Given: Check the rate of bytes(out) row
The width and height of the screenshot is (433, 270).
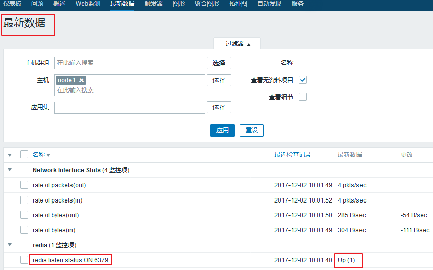Looking at the screenshot, I should [24, 215].
